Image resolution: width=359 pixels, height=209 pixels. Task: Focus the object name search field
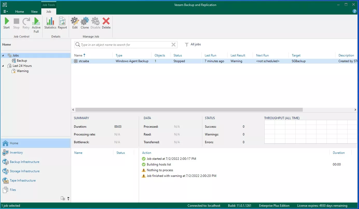coord(125,45)
